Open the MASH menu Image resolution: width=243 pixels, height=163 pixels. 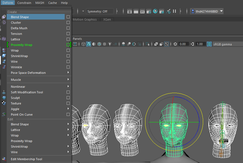point(40,3)
